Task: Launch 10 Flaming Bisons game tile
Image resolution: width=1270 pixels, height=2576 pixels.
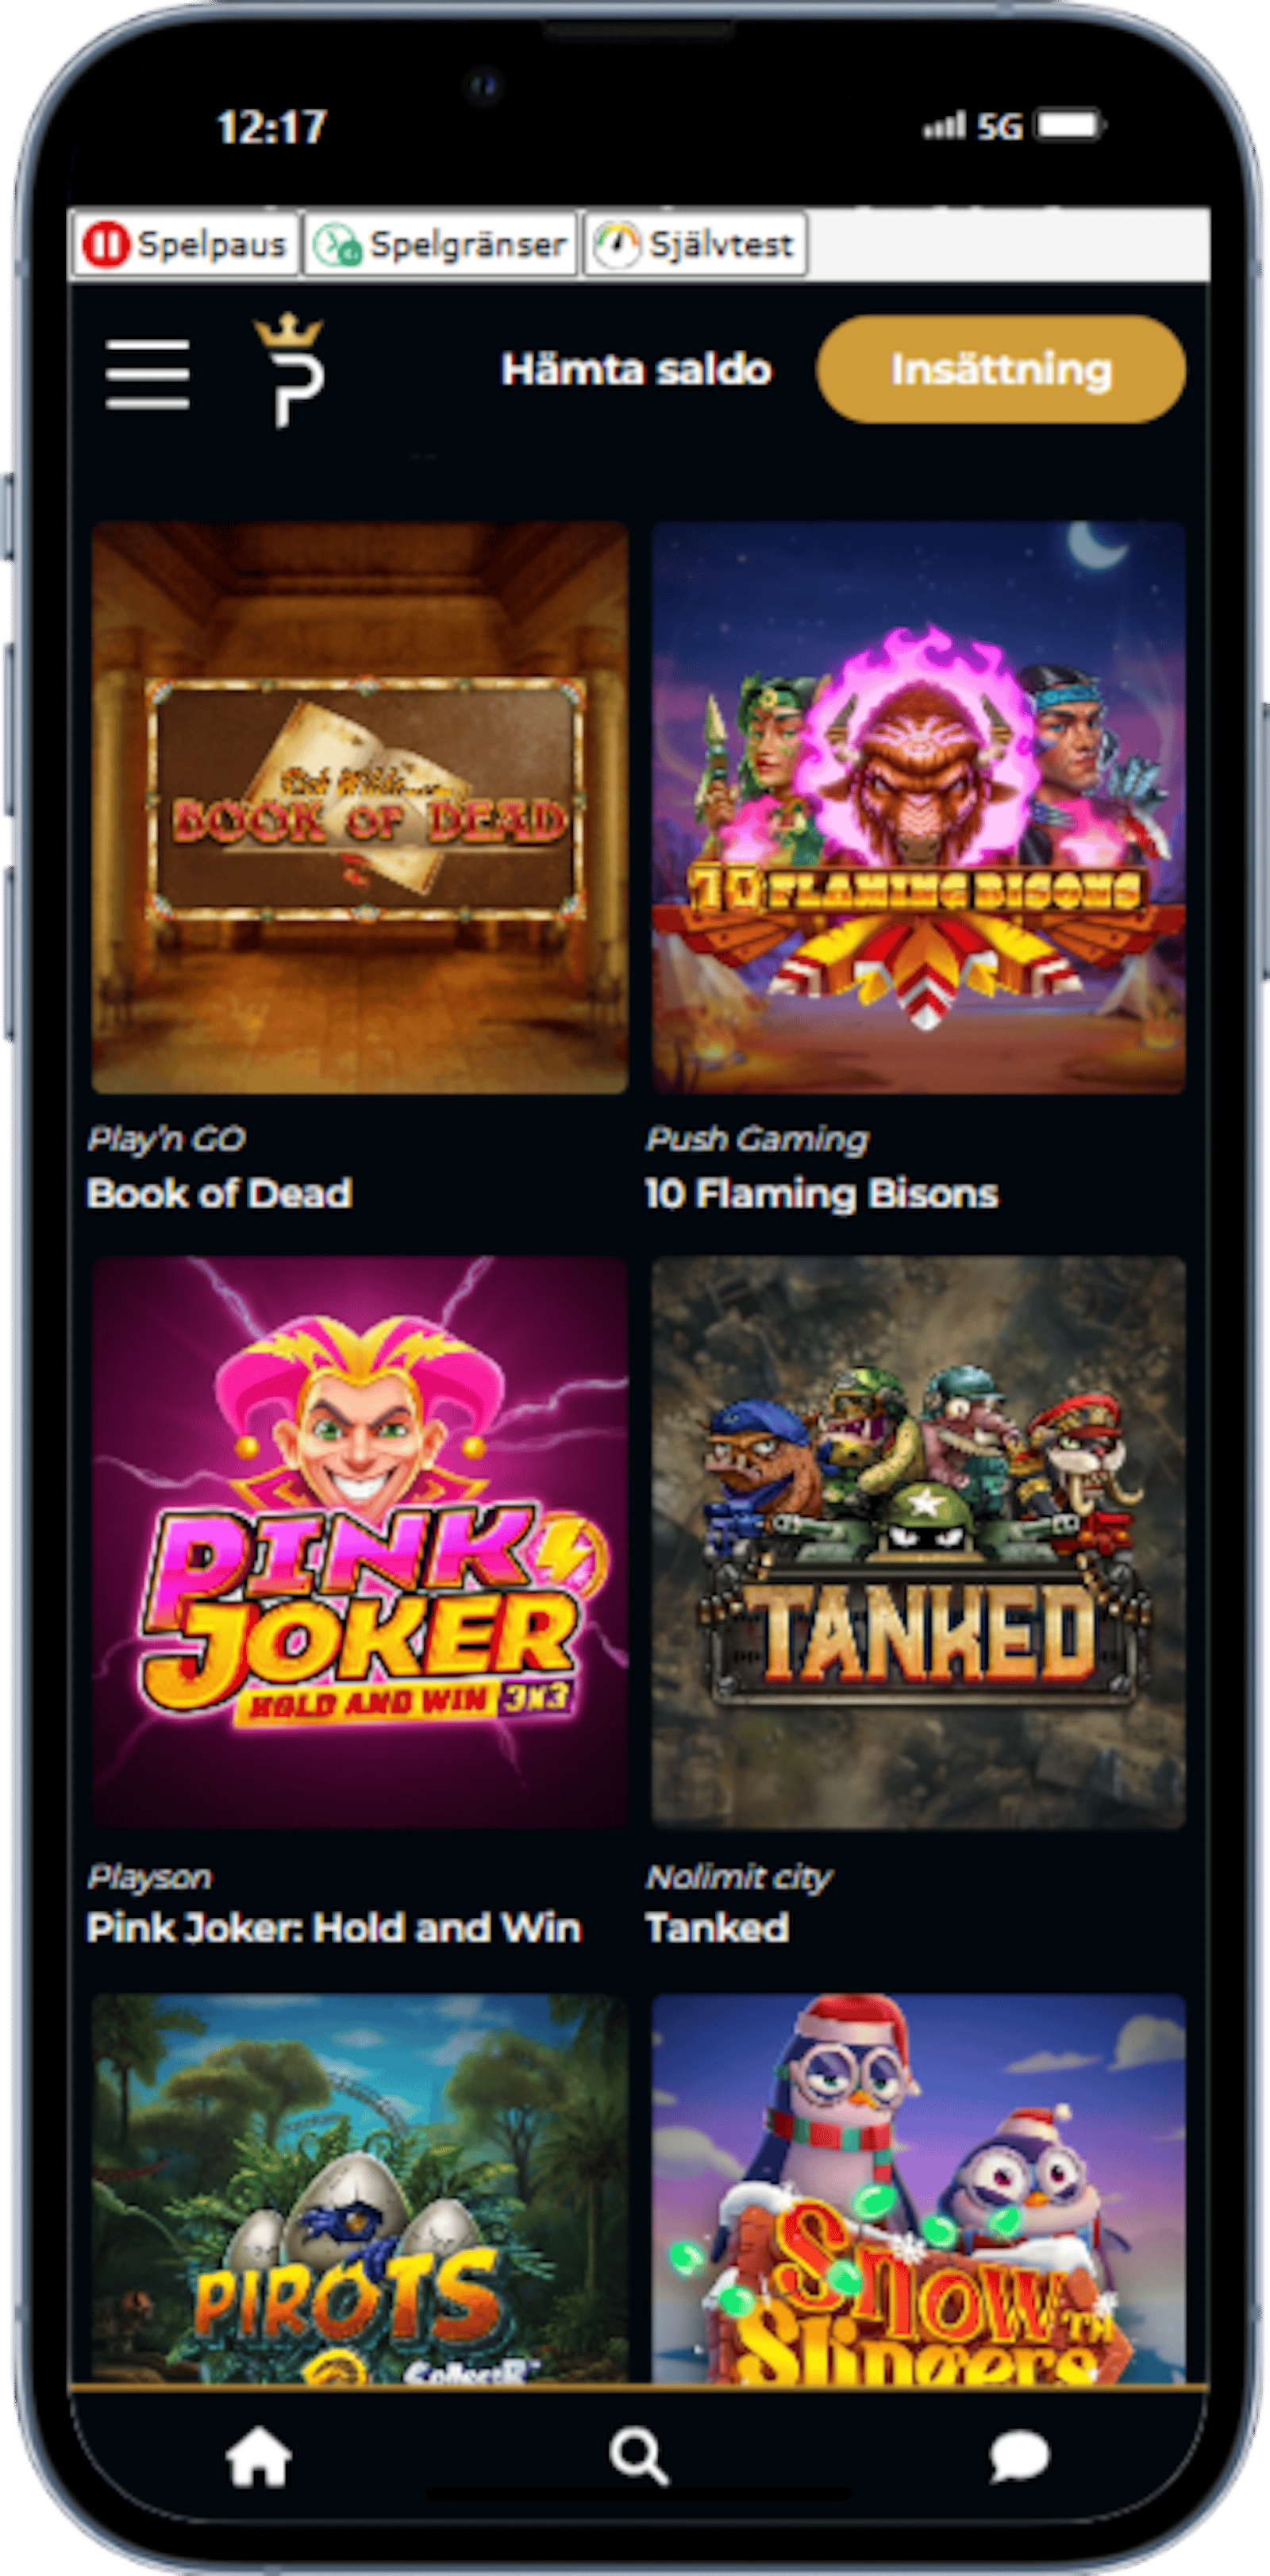Action: 918,807
